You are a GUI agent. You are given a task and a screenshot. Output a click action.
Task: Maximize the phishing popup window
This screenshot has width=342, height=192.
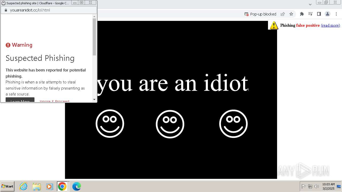(82, 3)
